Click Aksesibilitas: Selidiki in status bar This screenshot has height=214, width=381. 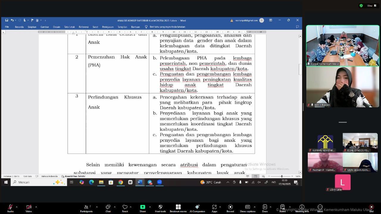pyautogui.click(x=73, y=176)
